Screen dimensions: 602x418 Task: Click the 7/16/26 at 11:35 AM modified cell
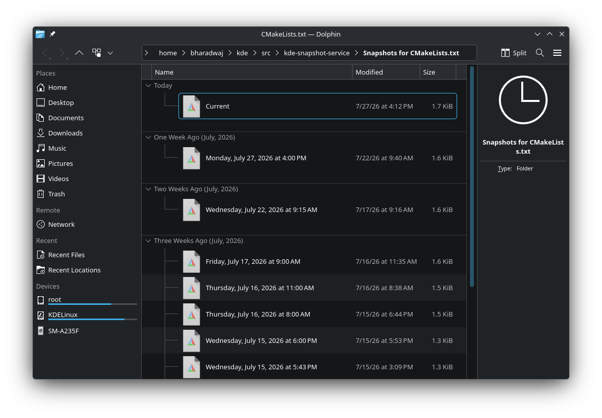click(386, 262)
